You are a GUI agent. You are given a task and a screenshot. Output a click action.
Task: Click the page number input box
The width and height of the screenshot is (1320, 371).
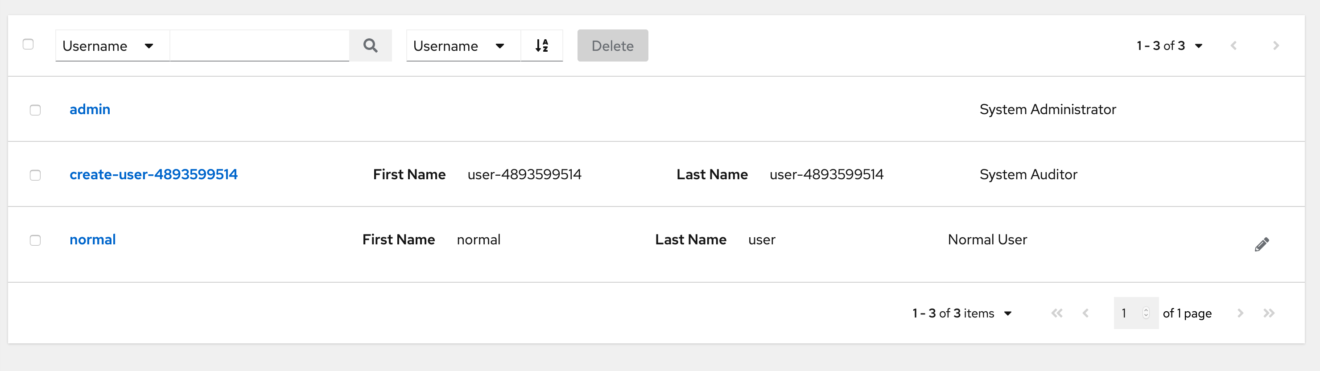point(1135,313)
